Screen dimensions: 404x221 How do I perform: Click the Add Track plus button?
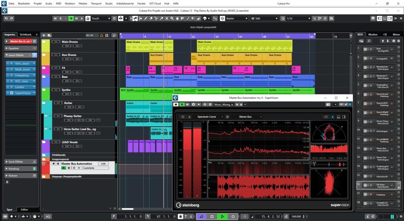44,36
